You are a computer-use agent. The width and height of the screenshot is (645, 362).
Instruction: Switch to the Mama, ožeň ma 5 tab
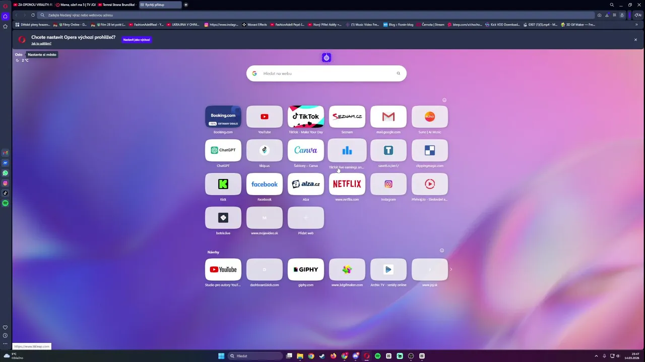(76, 5)
